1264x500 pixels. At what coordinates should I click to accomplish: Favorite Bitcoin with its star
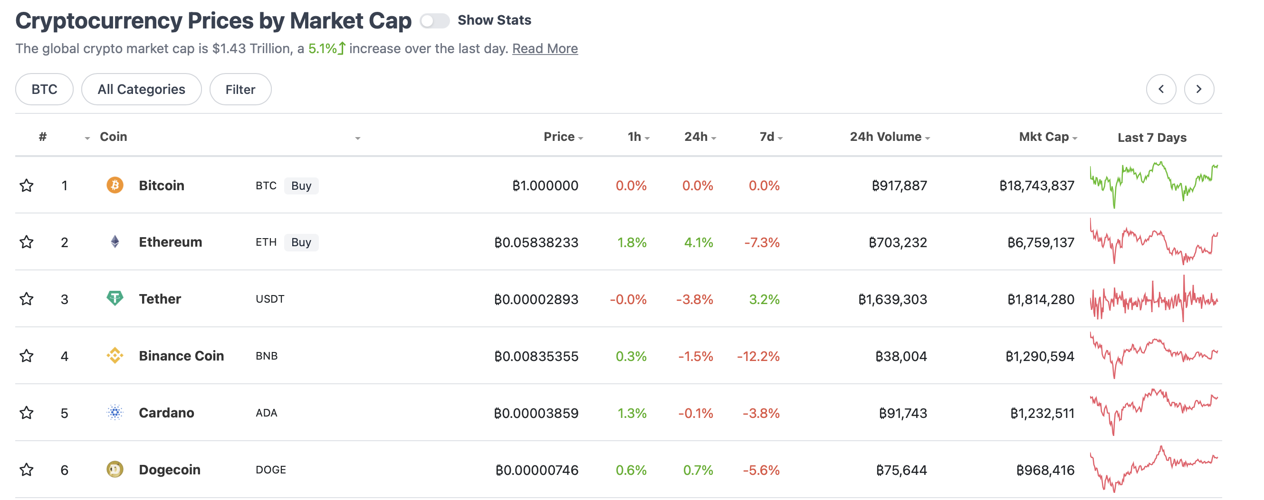tap(27, 185)
